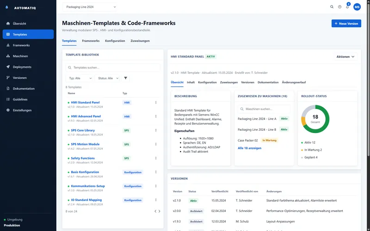The image size is (370, 231).
Task: Click the Versionen branch icon
Action: (8, 78)
